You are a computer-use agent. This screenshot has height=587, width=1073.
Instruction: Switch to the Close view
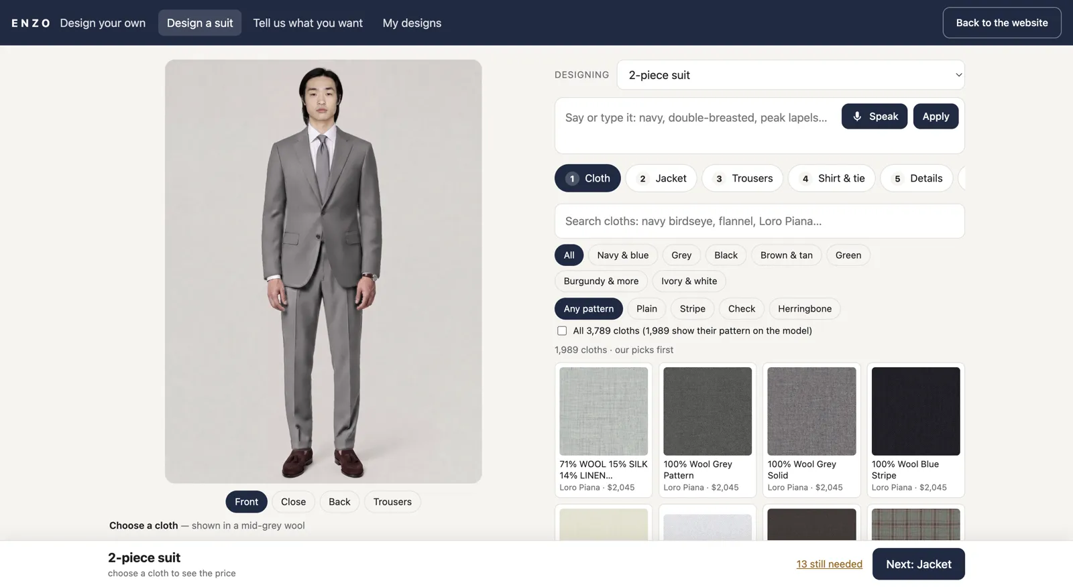pyautogui.click(x=293, y=502)
